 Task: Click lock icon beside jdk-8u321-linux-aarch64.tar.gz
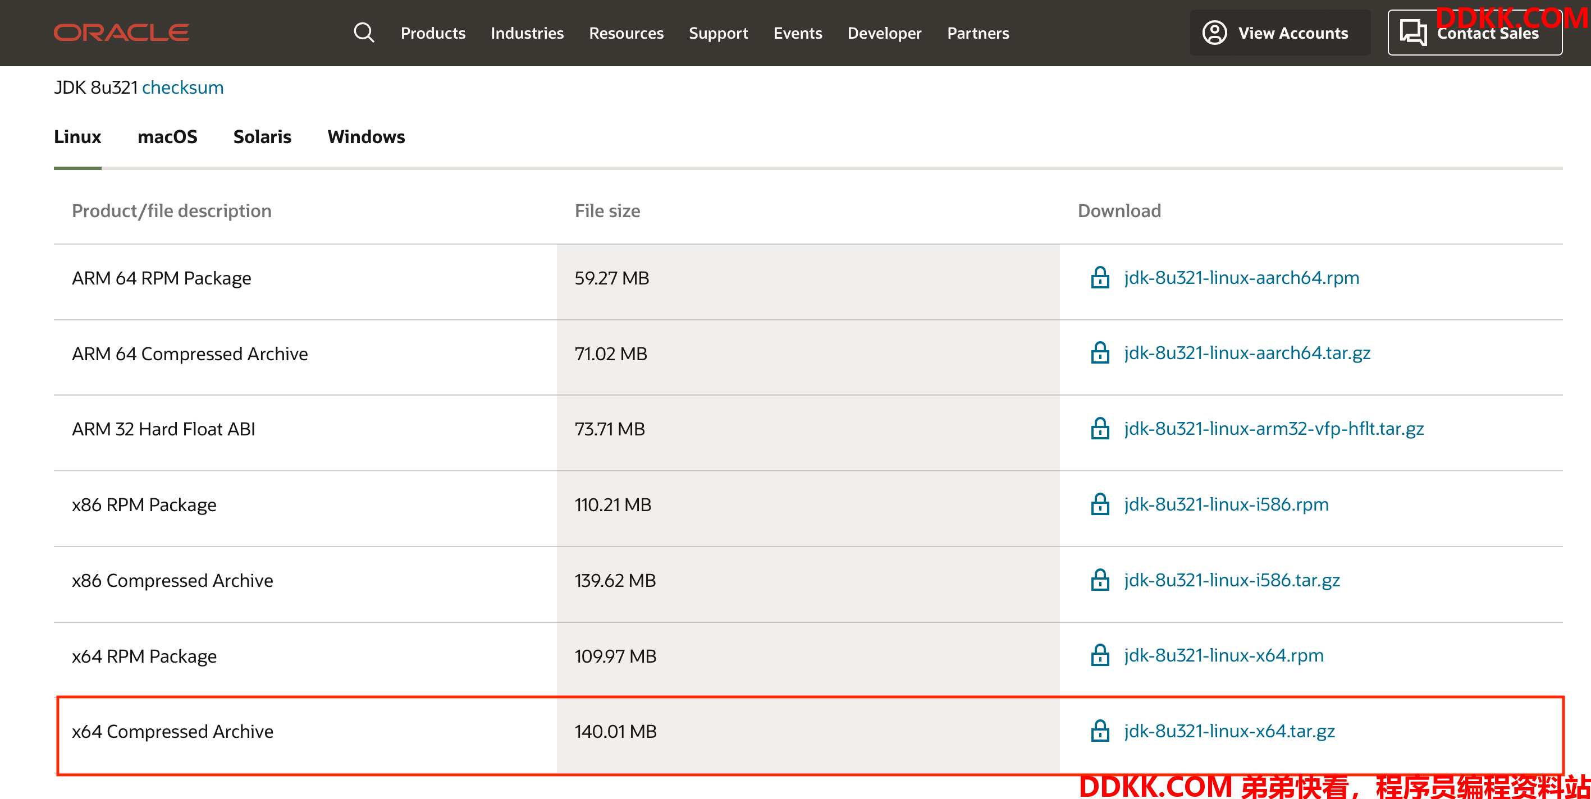coord(1100,352)
